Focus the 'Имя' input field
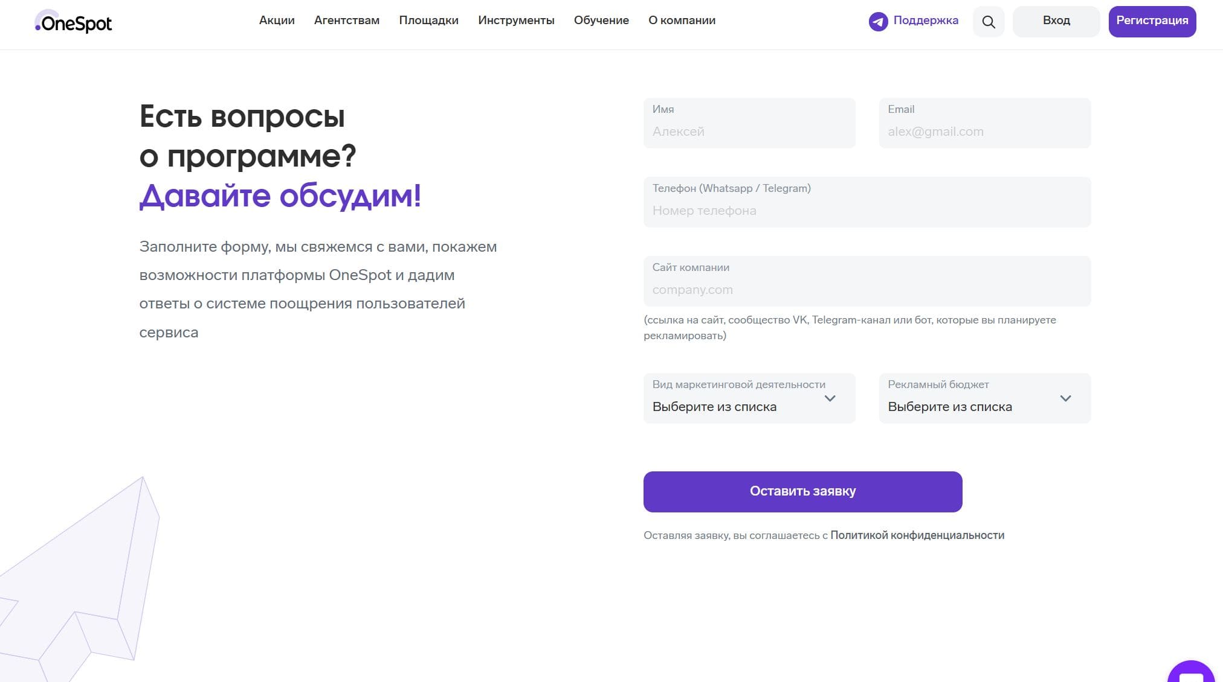The width and height of the screenshot is (1223, 682). [x=749, y=131]
